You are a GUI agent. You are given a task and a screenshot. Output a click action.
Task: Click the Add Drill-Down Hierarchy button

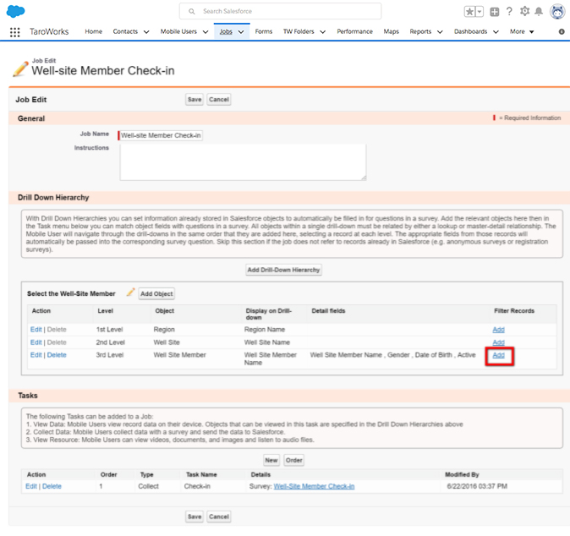283,270
